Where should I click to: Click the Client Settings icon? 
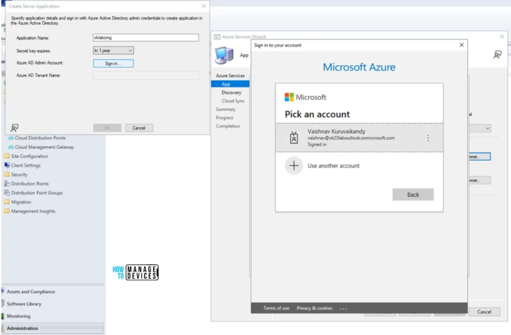[6, 165]
